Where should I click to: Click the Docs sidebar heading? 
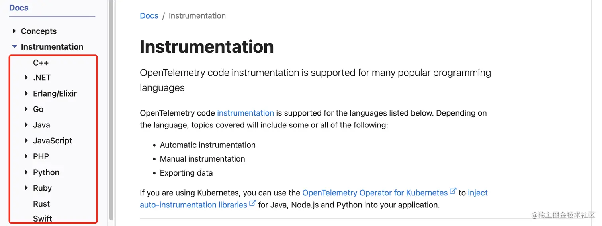point(19,8)
